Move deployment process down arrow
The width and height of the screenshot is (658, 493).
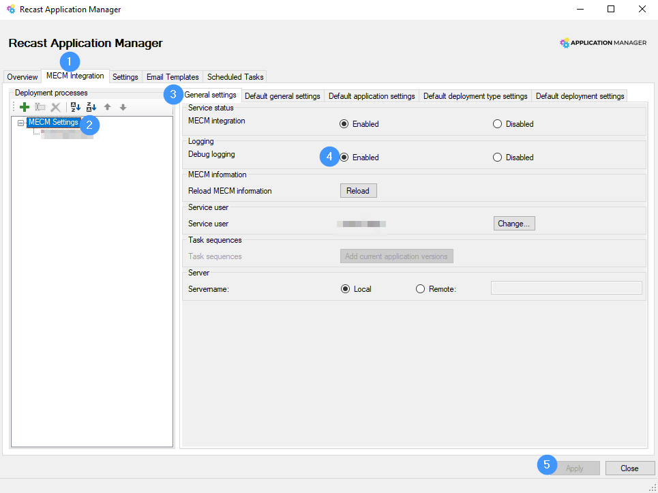coord(123,107)
